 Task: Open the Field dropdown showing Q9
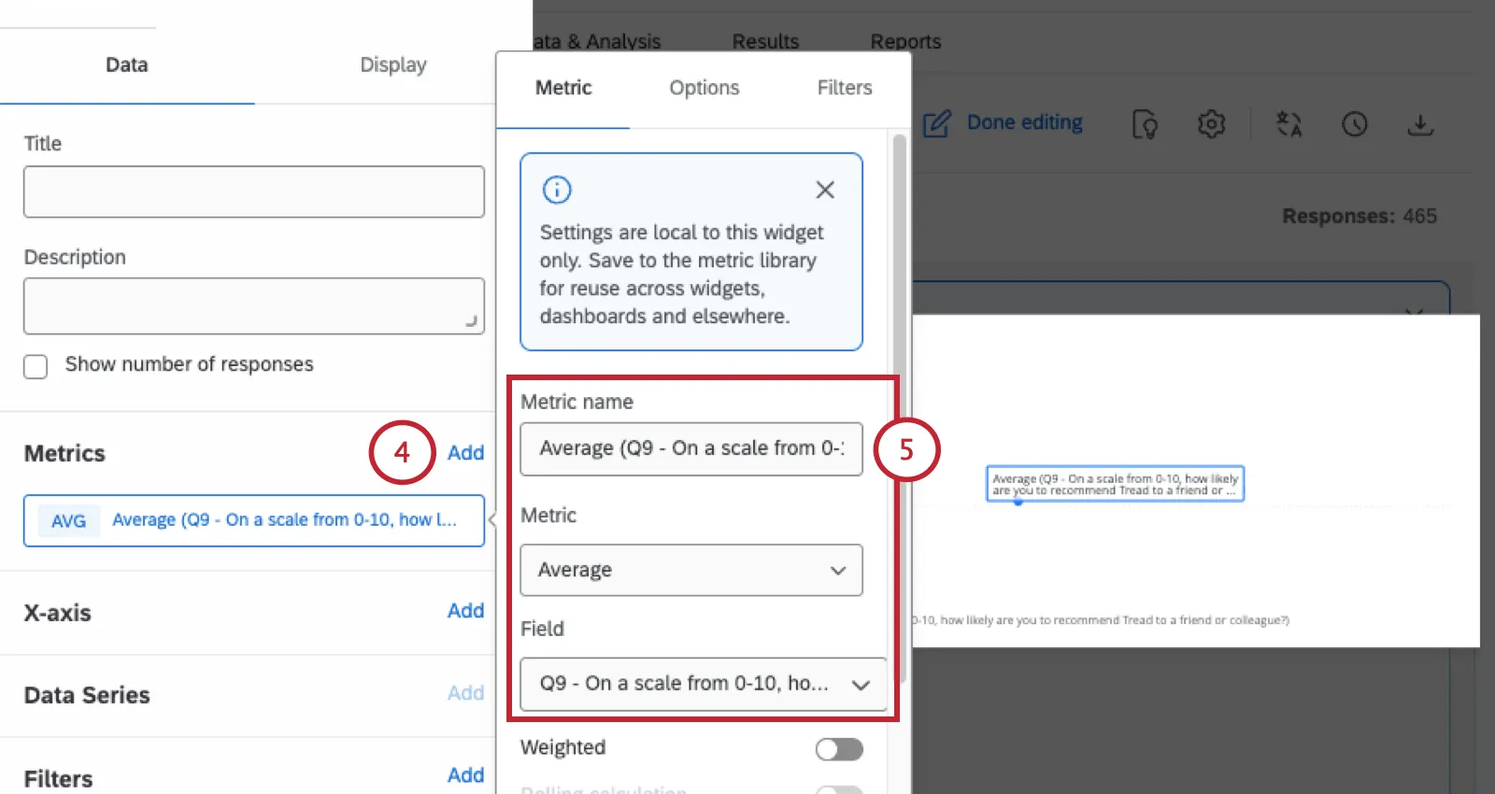pos(704,684)
